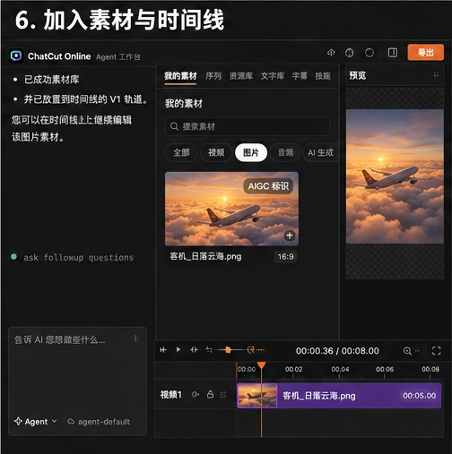Switch to the 我的素材 tab
This screenshot has height=454, width=452.
(x=180, y=76)
